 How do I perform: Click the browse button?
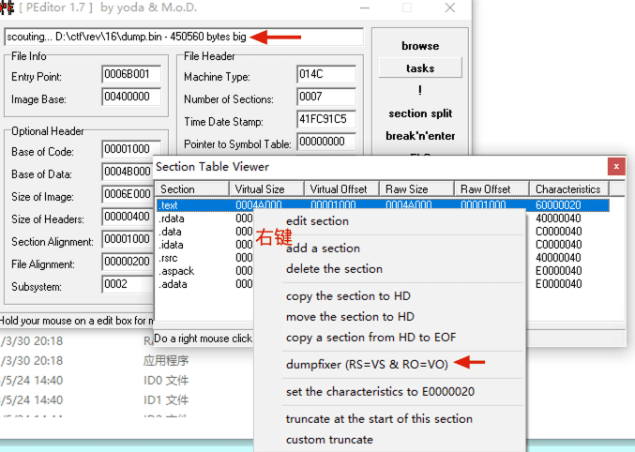(420, 46)
